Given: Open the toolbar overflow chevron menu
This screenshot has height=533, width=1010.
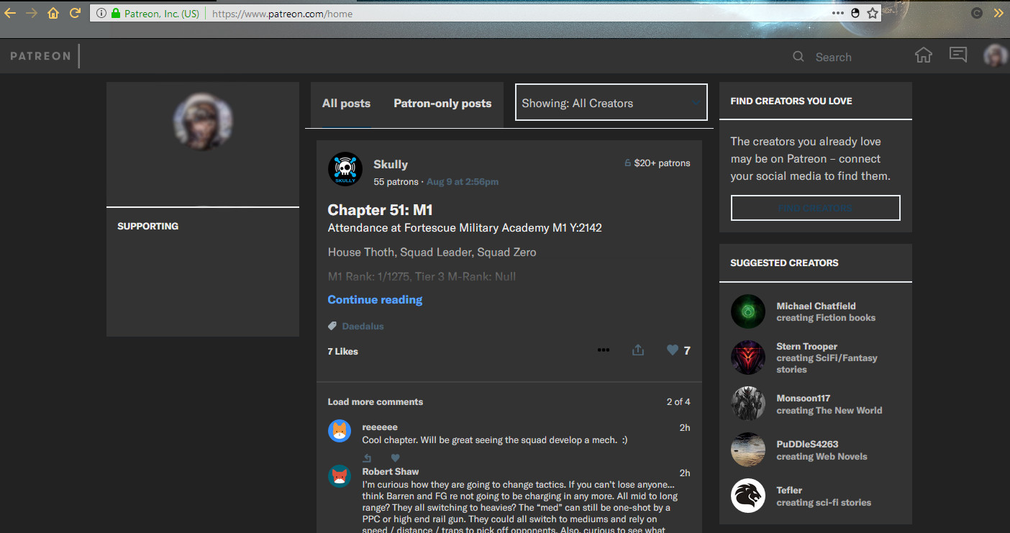Looking at the screenshot, I should tap(998, 12).
